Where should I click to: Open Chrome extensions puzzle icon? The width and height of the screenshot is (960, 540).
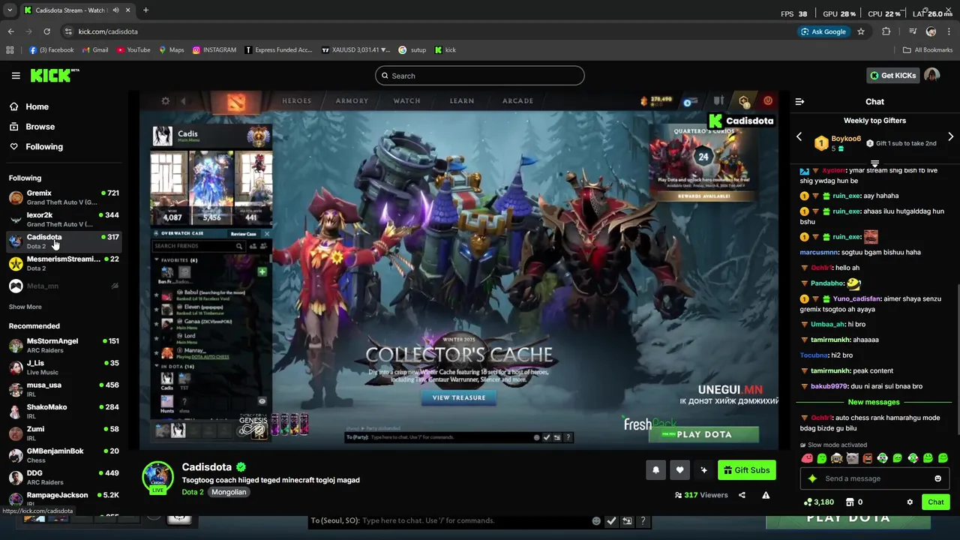[x=886, y=31]
